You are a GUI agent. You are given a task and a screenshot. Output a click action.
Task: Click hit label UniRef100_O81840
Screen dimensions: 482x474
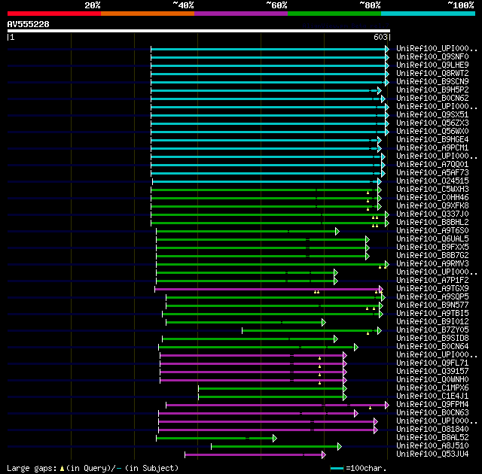(x=432, y=430)
